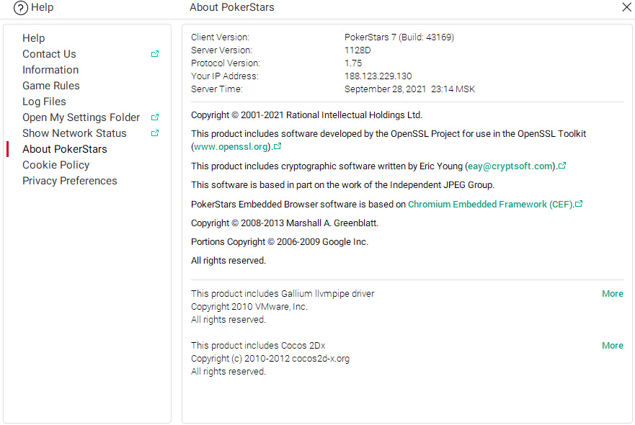Expand More for Gallium llvmpipe driver

coord(612,294)
